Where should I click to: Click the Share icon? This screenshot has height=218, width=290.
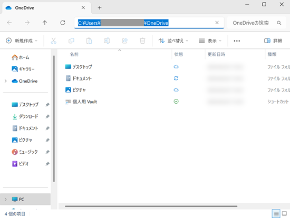coord(124,41)
